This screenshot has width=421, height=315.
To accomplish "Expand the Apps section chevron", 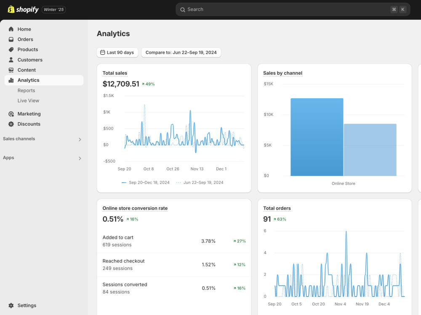I will [80, 158].
